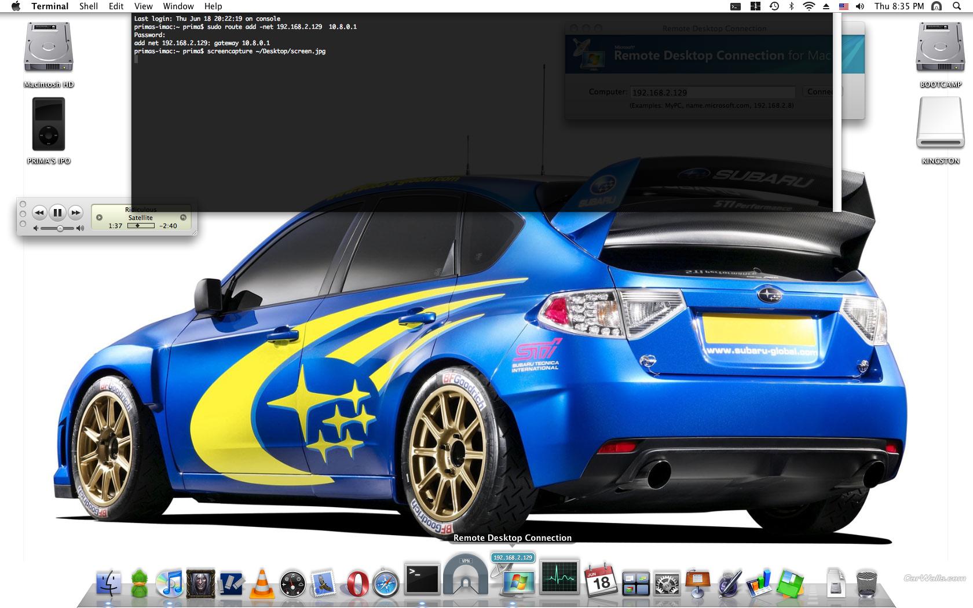Launch Adium green duck icon in Dock
Screen dimensions: 973x608
(139, 583)
